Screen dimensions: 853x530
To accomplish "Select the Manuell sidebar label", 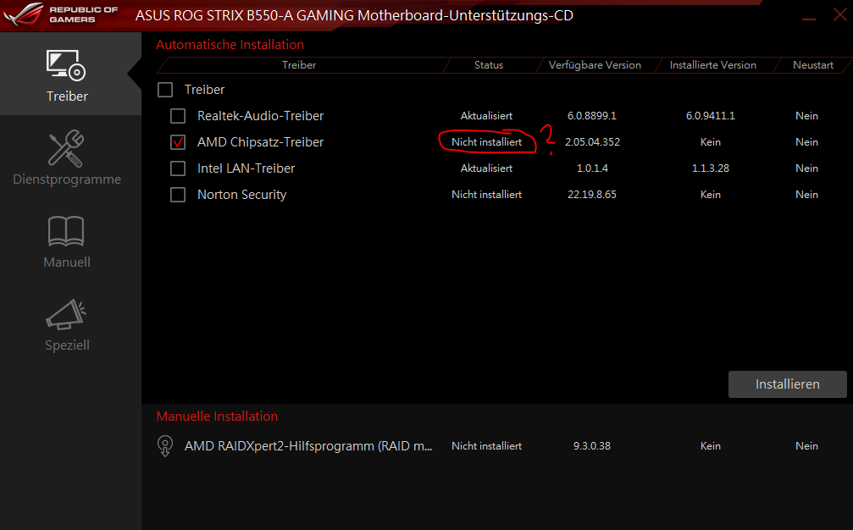I will [x=67, y=262].
